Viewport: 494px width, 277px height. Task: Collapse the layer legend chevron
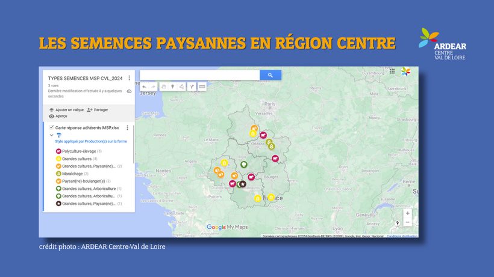pyautogui.click(x=51, y=135)
